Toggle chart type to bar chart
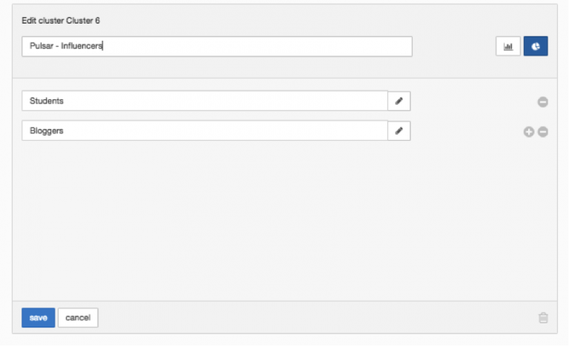 pyautogui.click(x=508, y=47)
